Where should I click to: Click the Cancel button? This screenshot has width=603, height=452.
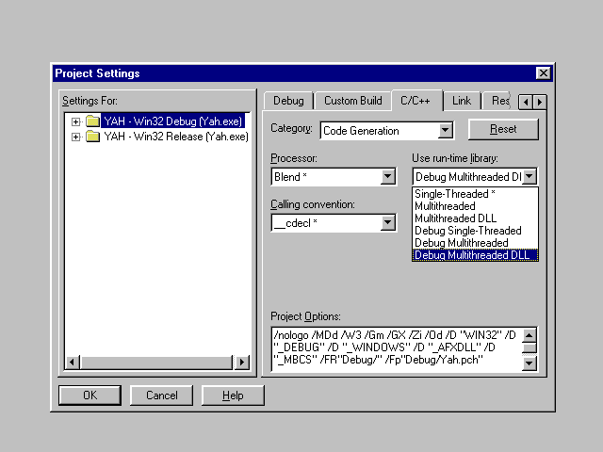point(161,395)
